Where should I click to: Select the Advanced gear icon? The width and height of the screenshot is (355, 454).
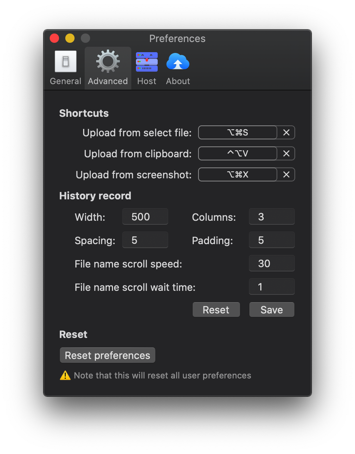pos(108,62)
